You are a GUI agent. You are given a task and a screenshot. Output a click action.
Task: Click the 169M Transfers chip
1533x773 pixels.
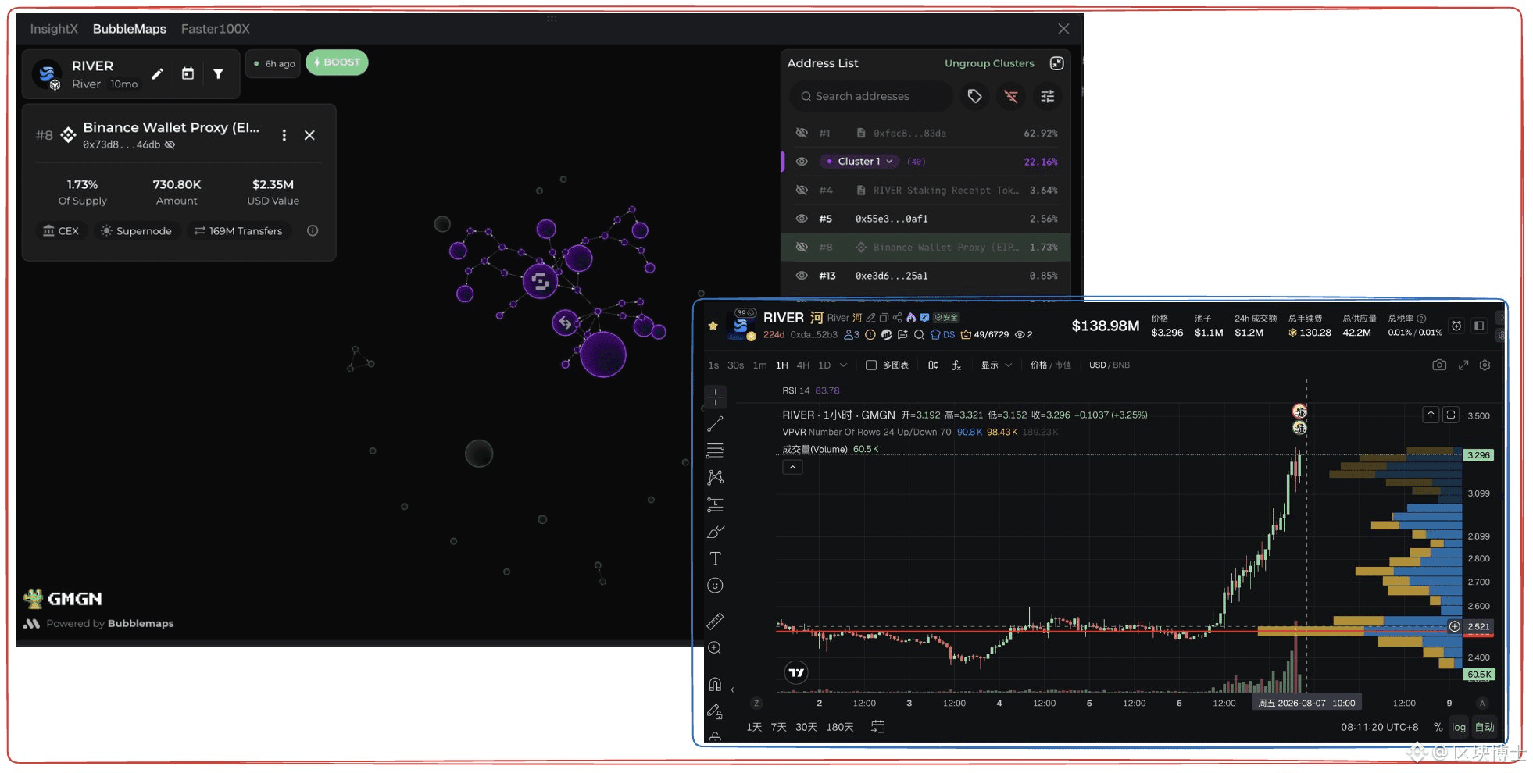coord(239,231)
